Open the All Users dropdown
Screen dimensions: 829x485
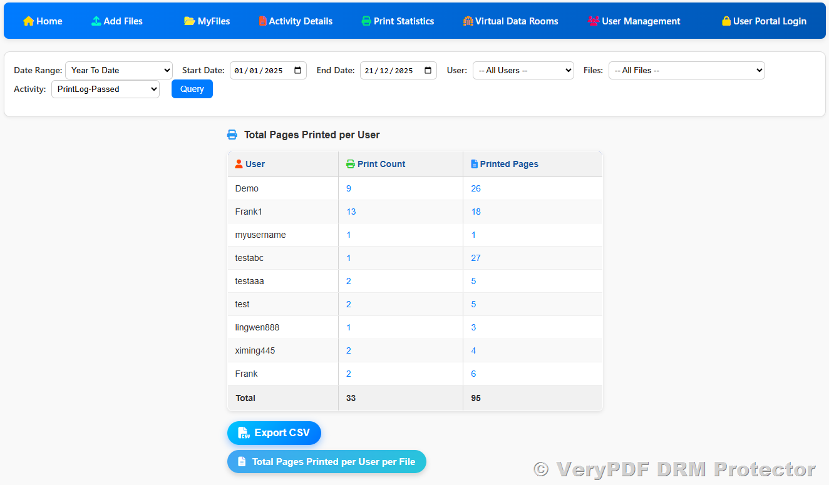(523, 71)
